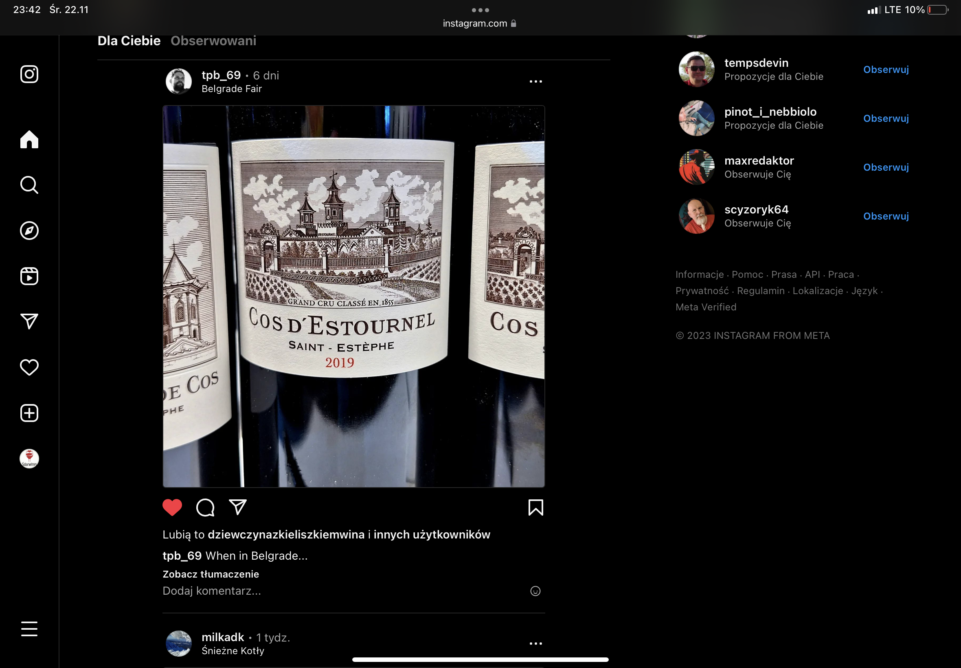Open direct Messages paper plane in sidebar

(29, 321)
